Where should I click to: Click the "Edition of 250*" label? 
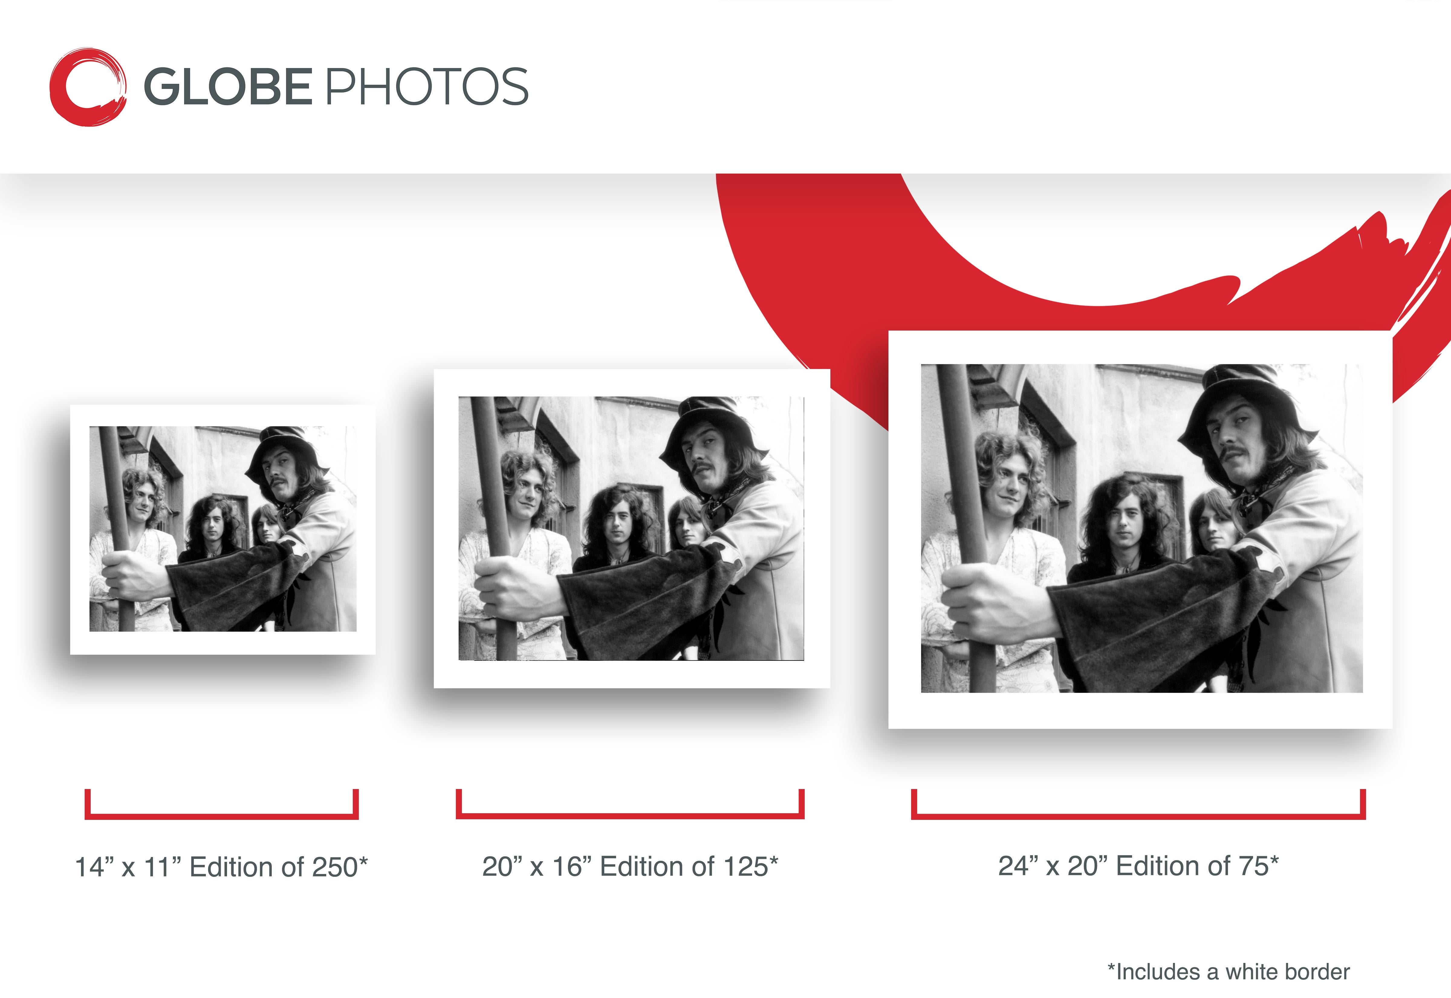(x=279, y=867)
